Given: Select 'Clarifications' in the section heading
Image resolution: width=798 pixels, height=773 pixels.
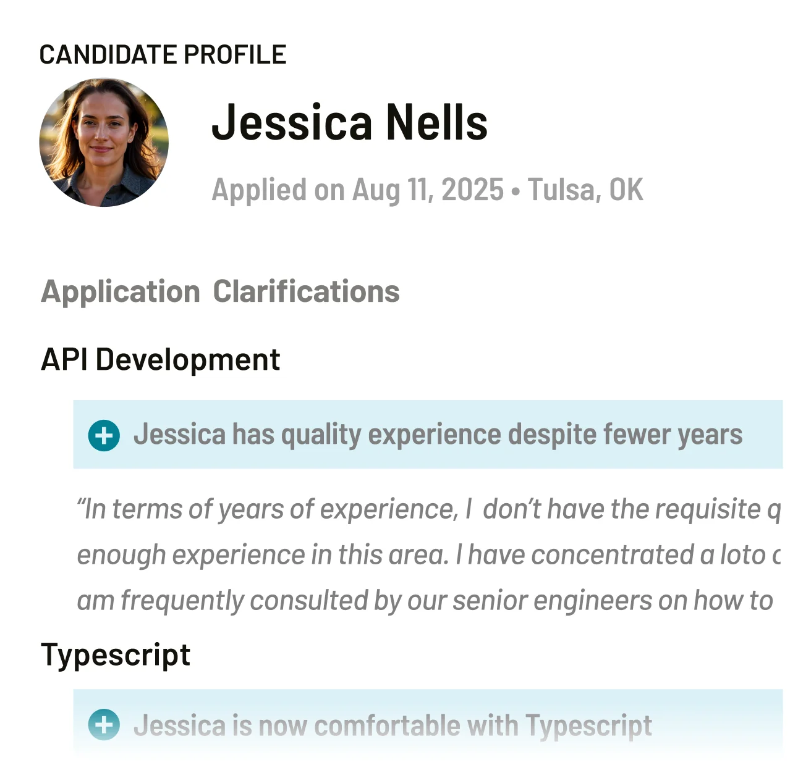Looking at the screenshot, I should 306,291.
